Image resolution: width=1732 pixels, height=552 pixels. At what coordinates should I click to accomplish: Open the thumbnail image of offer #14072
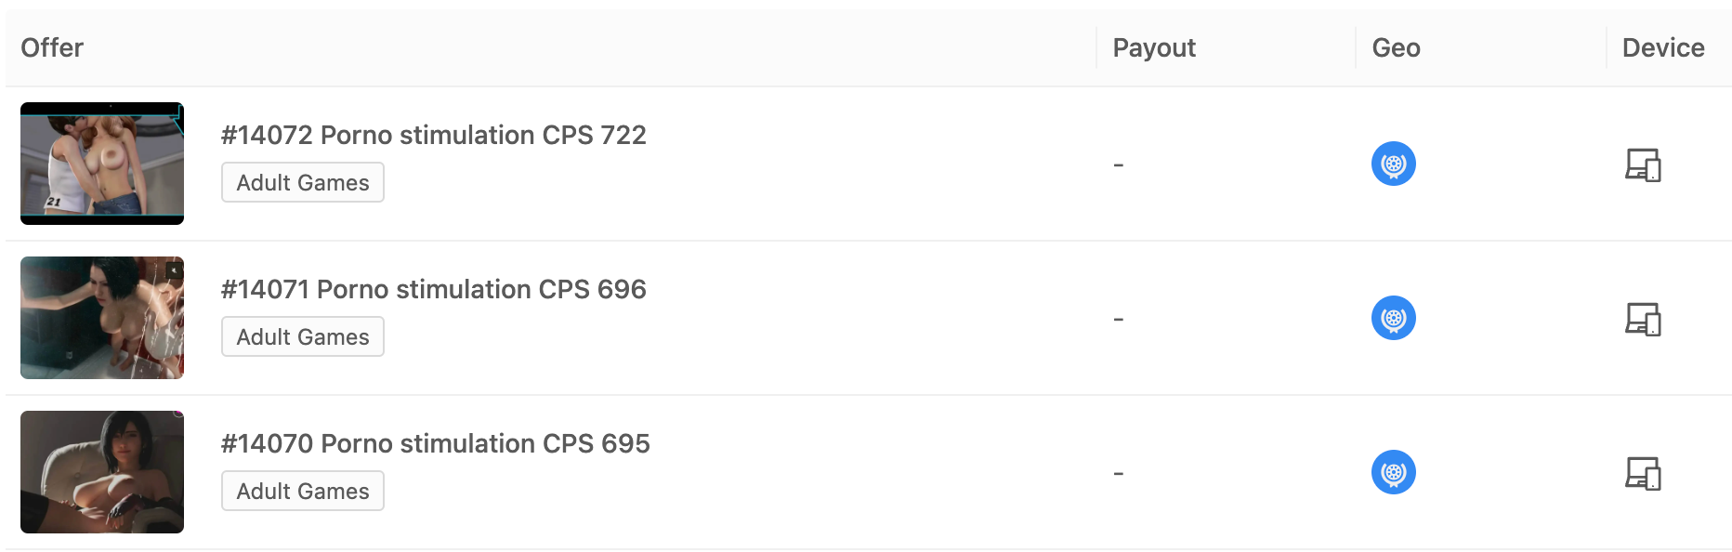click(102, 164)
